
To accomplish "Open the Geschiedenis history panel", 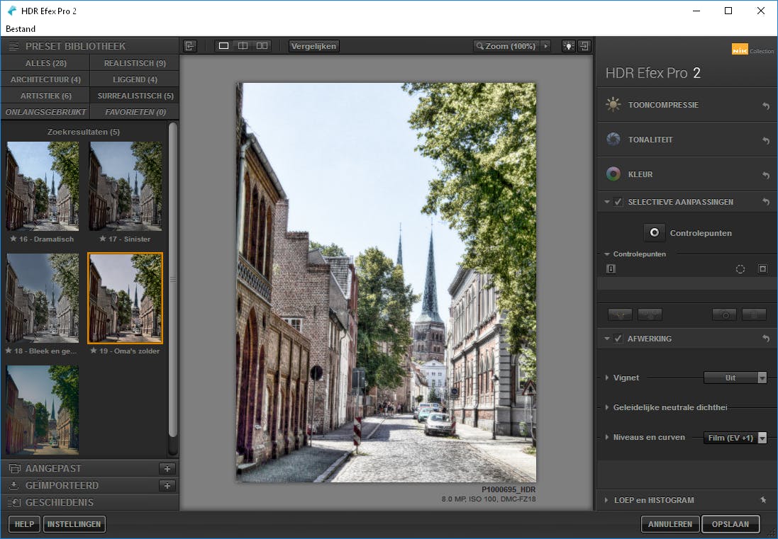I will 89,502.
